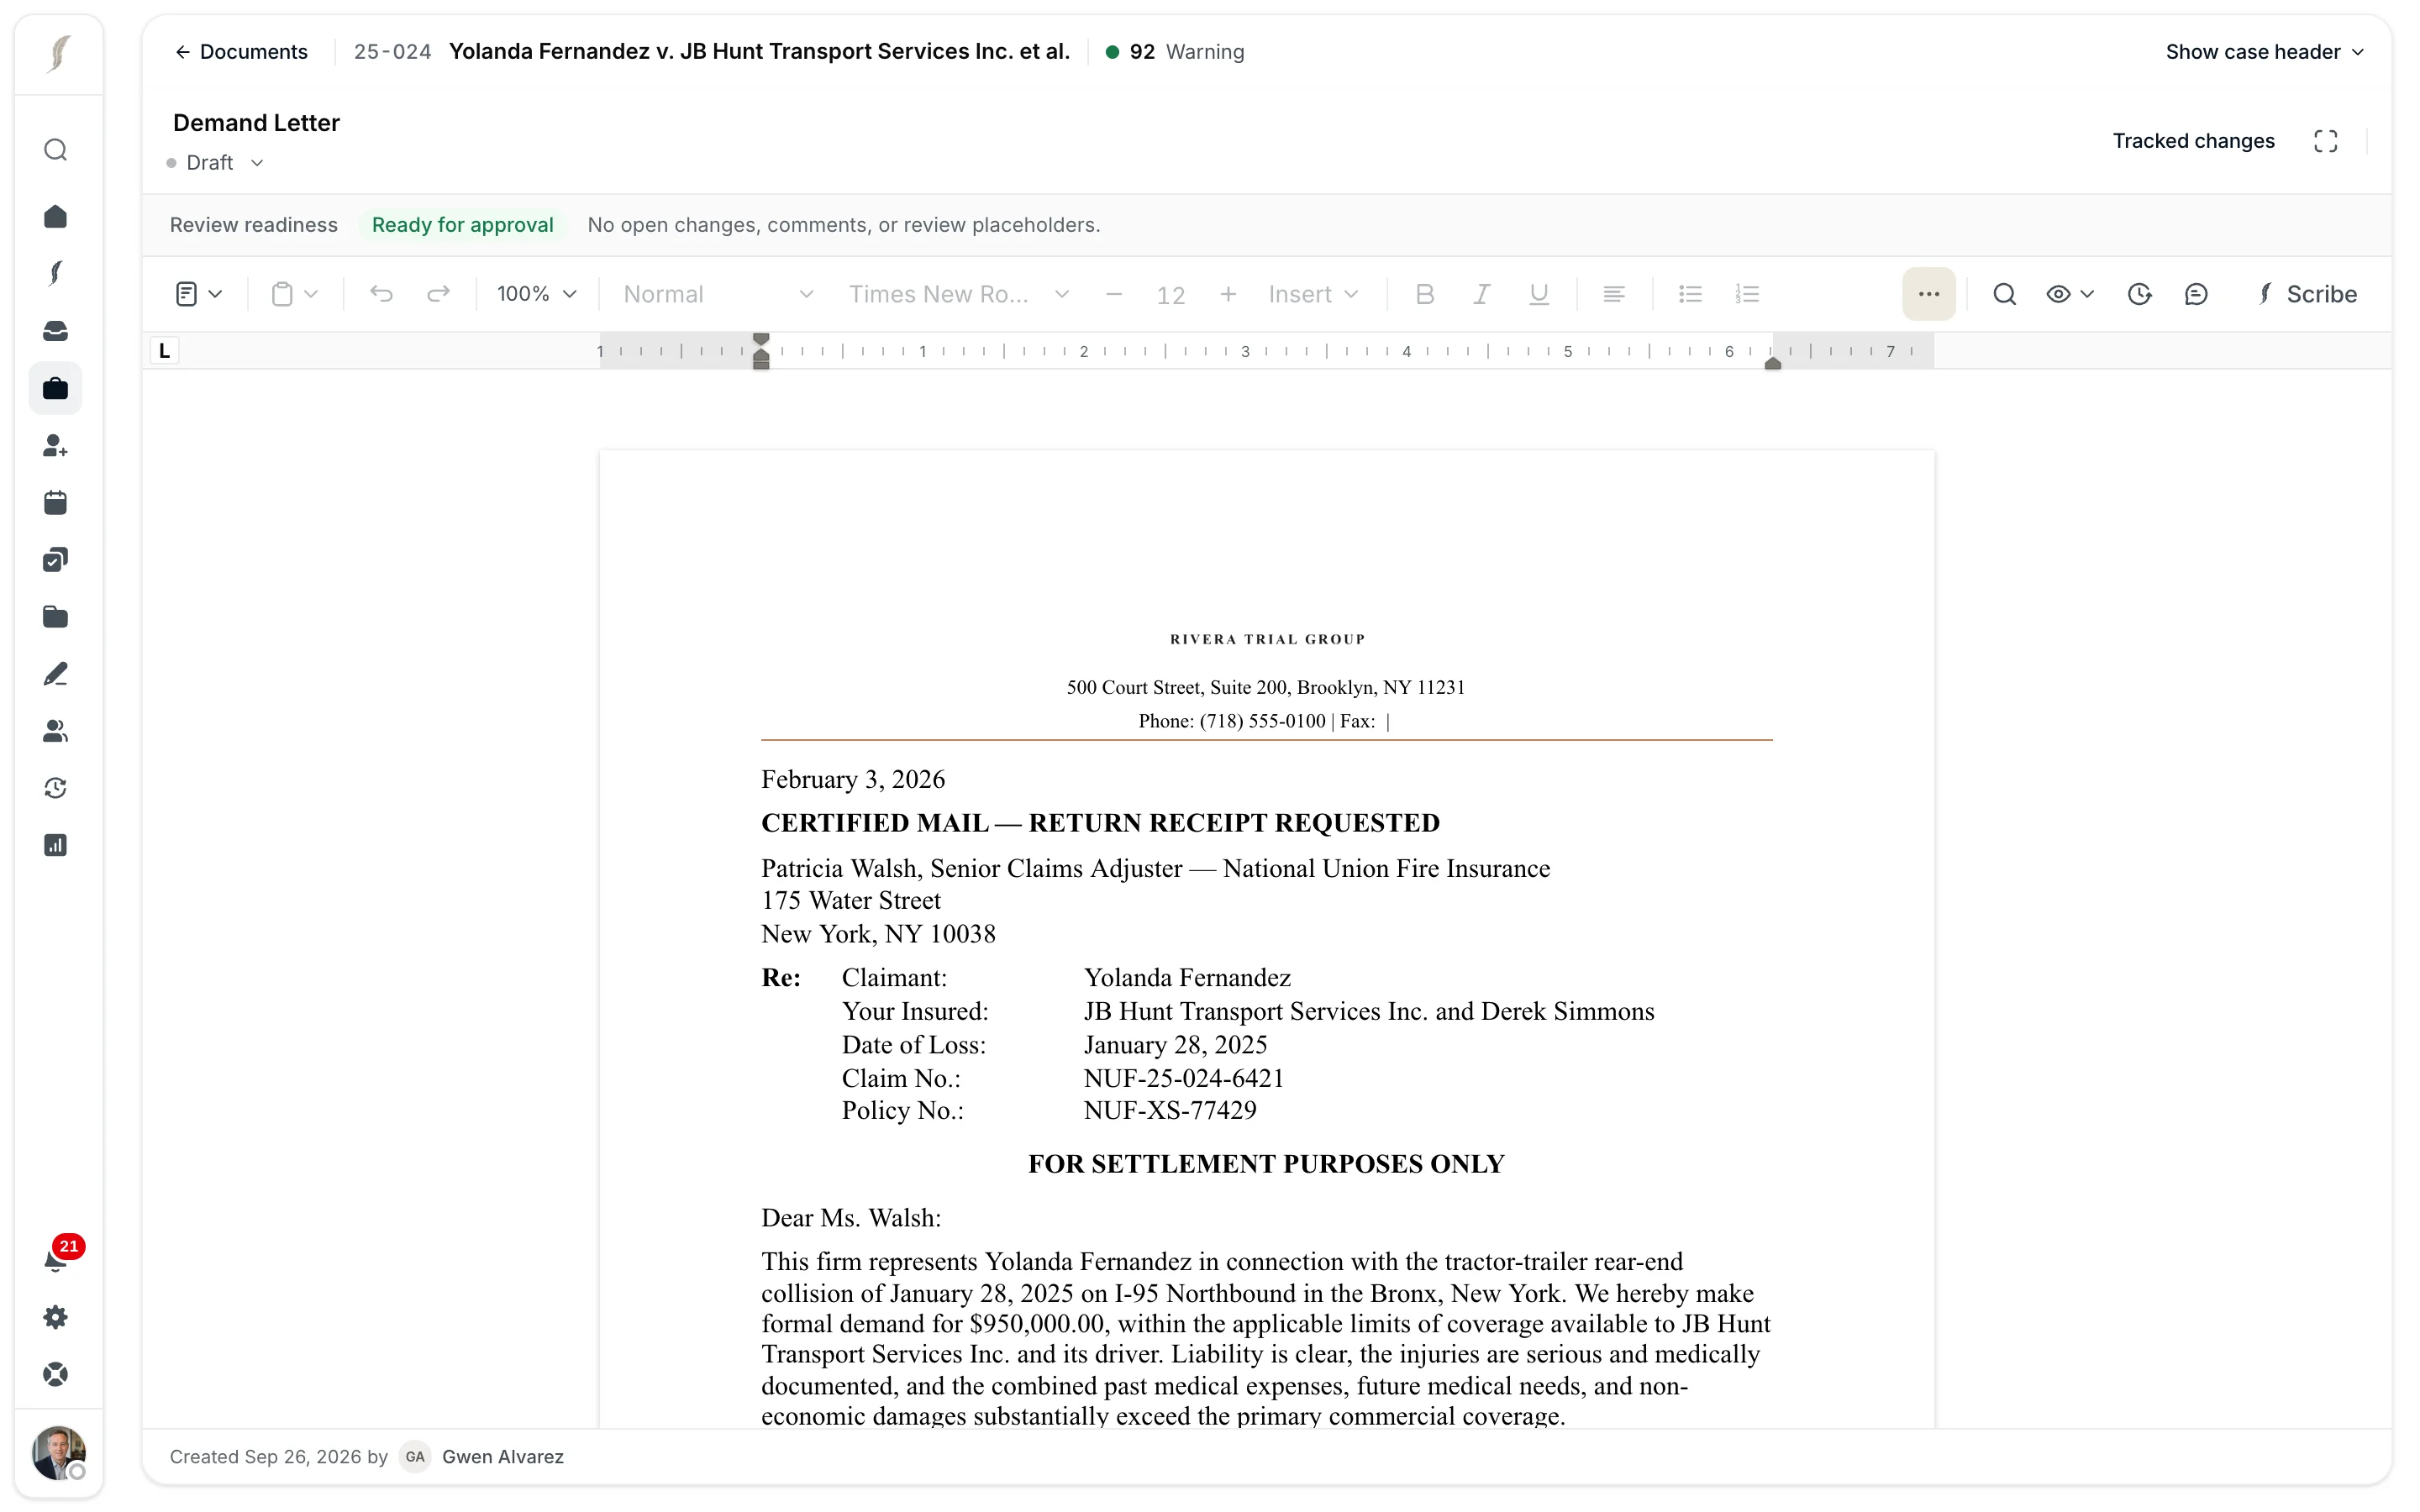Viewport: 2420px width, 1512px height.
Task: Open the quill Scribe sidebar icon
Action: pyautogui.click(x=56, y=273)
